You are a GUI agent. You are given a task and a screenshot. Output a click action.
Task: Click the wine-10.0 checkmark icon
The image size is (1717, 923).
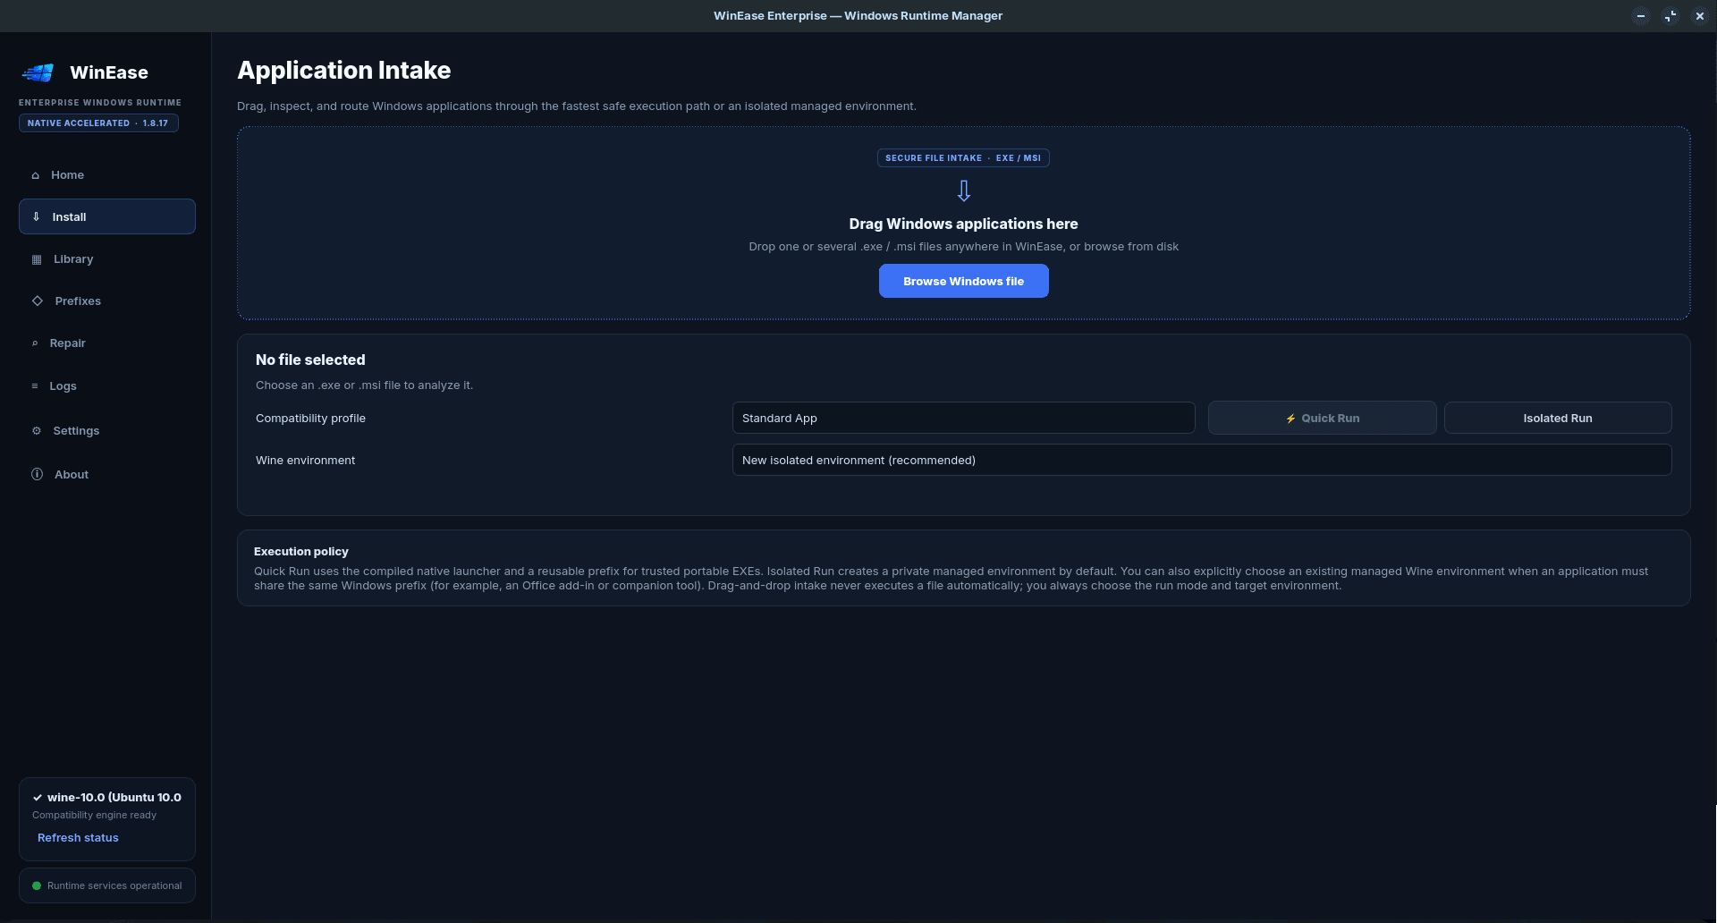tap(38, 798)
